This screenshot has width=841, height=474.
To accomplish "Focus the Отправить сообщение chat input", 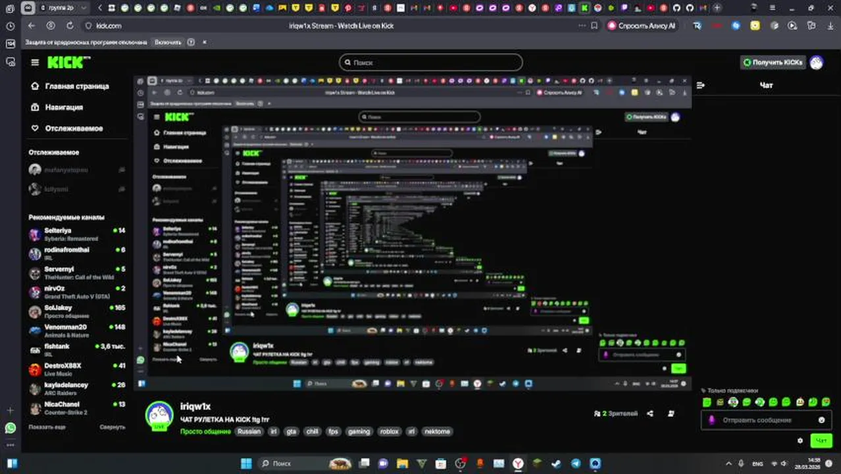I will click(x=767, y=420).
